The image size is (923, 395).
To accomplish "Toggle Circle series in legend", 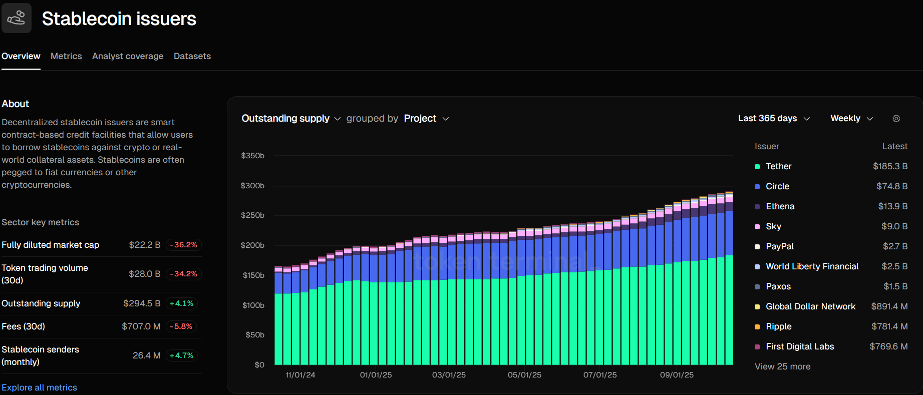I will pos(777,186).
